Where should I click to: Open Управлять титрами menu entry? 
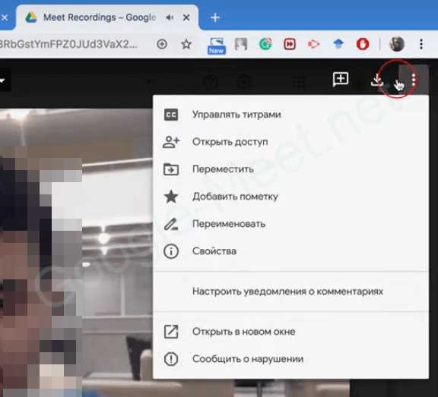pos(290,115)
